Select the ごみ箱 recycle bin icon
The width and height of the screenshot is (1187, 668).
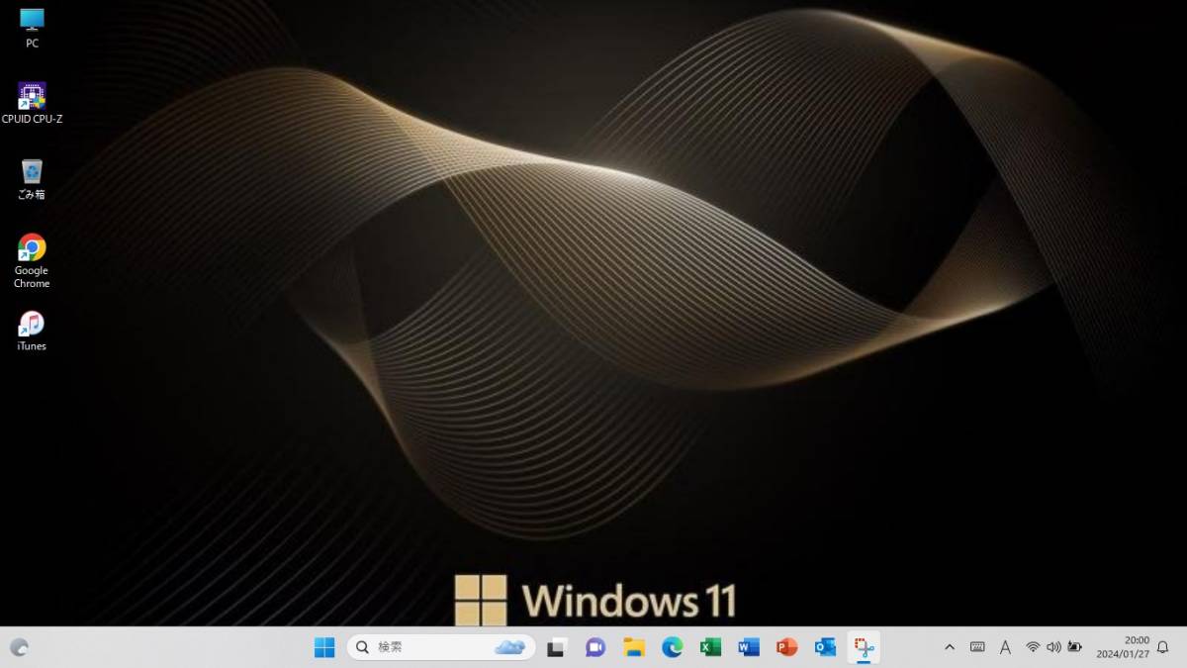[x=32, y=179]
